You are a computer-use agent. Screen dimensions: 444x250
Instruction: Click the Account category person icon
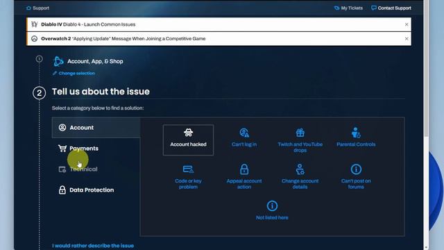[x=62, y=128]
